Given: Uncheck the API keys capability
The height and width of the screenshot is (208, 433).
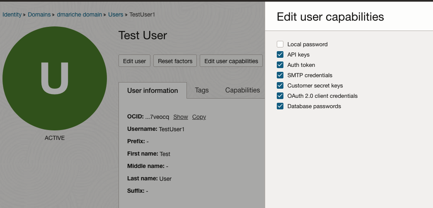Looking at the screenshot, I should coord(280,54).
